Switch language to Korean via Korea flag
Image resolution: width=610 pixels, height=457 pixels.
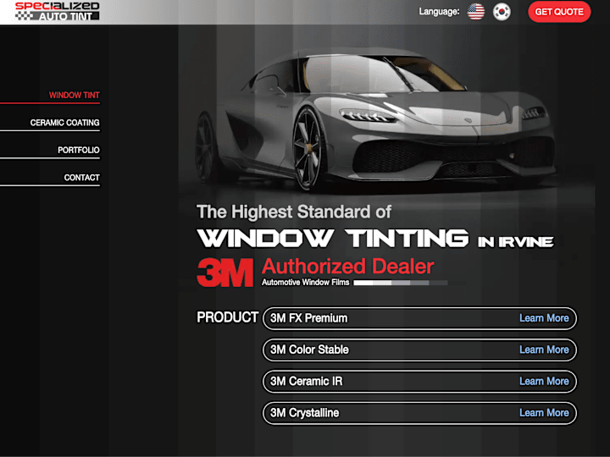502,12
